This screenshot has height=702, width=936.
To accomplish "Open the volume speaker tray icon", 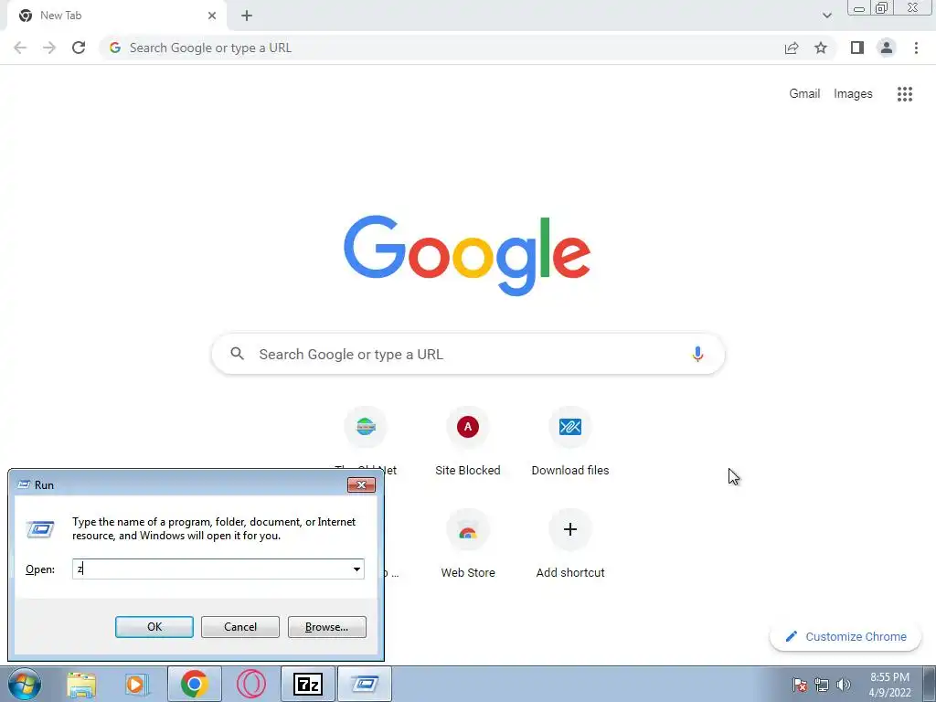I will click(844, 684).
